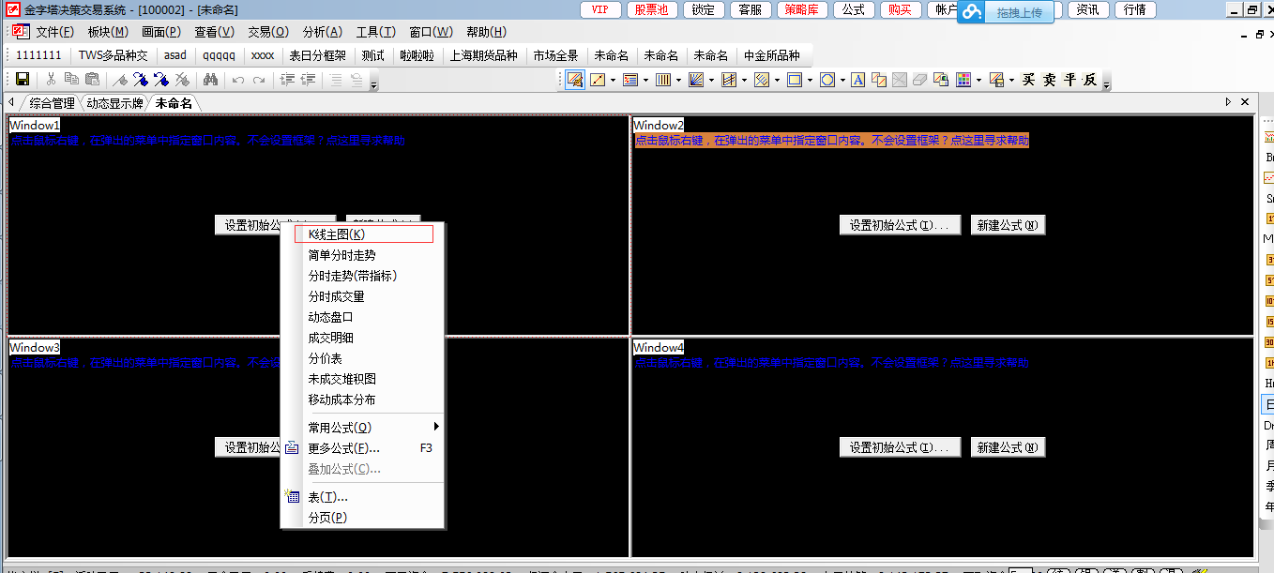1274x573 pixels.
Task: Open the line tool dropdown arrow
Action: 613,80
